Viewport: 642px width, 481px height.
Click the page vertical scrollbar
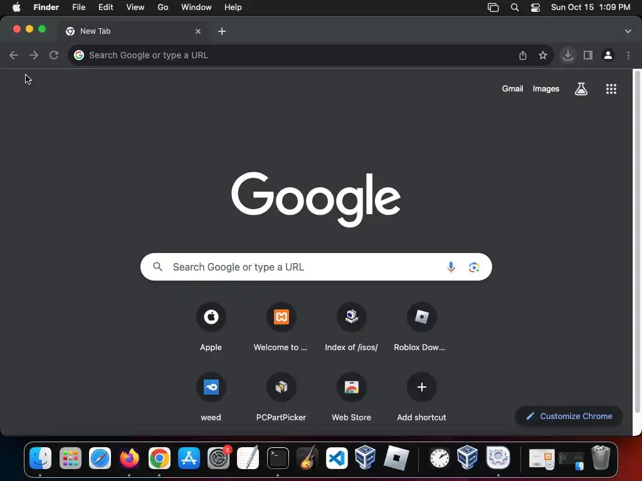point(637,241)
